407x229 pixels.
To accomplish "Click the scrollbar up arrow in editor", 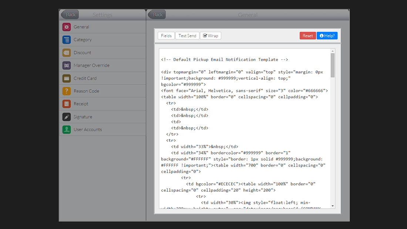I will 333,51.
